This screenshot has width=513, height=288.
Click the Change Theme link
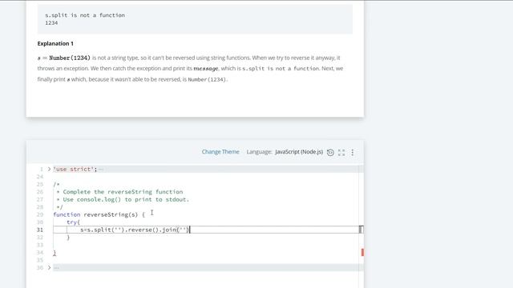(x=220, y=152)
